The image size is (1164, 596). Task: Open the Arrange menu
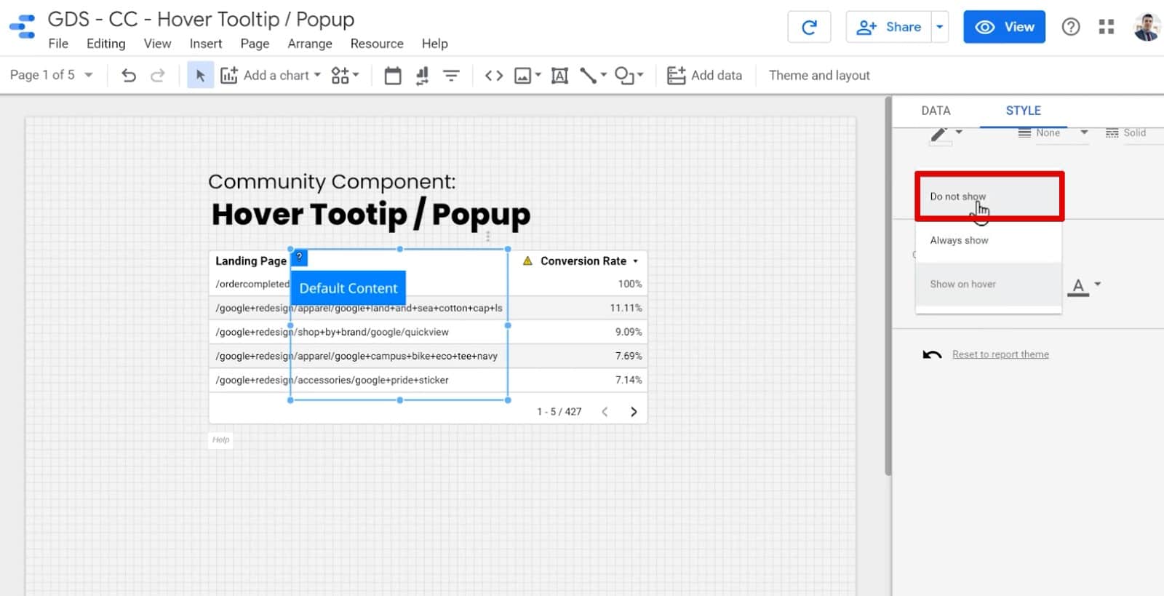point(309,44)
